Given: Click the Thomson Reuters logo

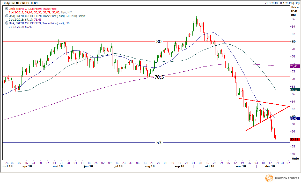Looking at the screenshot, I should click(282, 178).
